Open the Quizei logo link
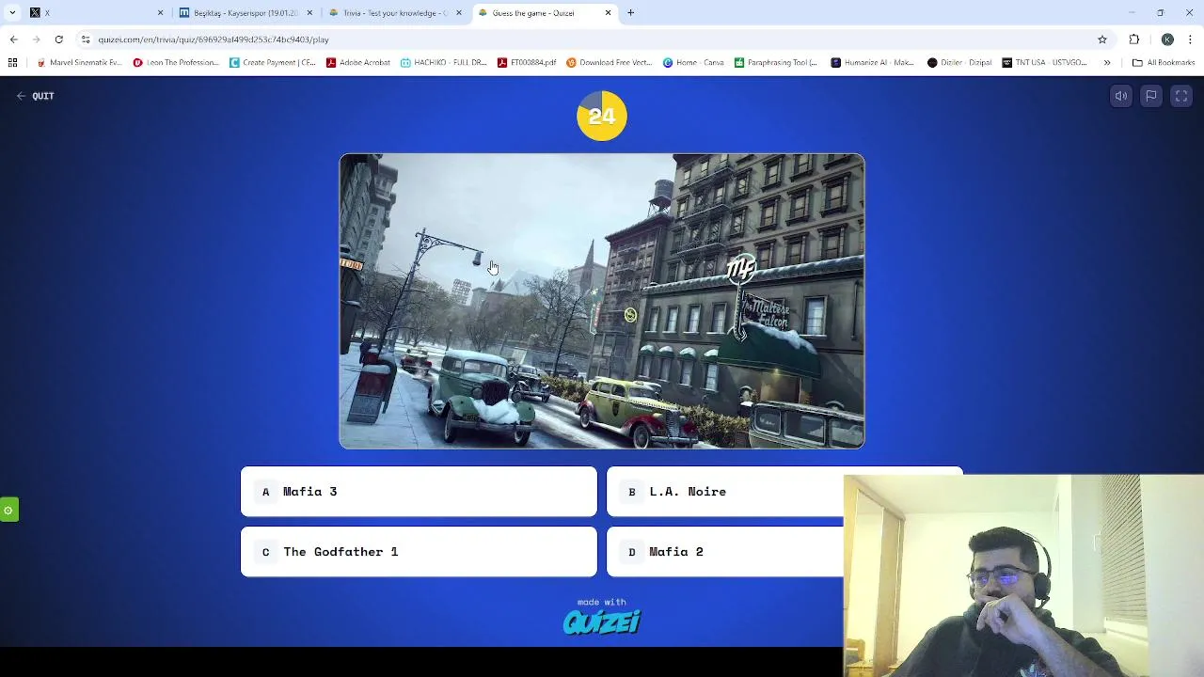This screenshot has height=677, width=1204. point(602,622)
